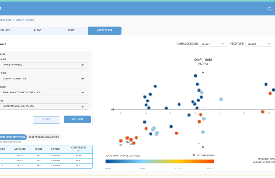Click the Olefin Yield (WT%) axis title
Screen dimensions: 275x178
[203, 62]
